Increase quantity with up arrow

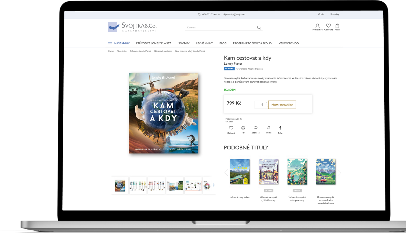pyautogui.click(x=266, y=103)
